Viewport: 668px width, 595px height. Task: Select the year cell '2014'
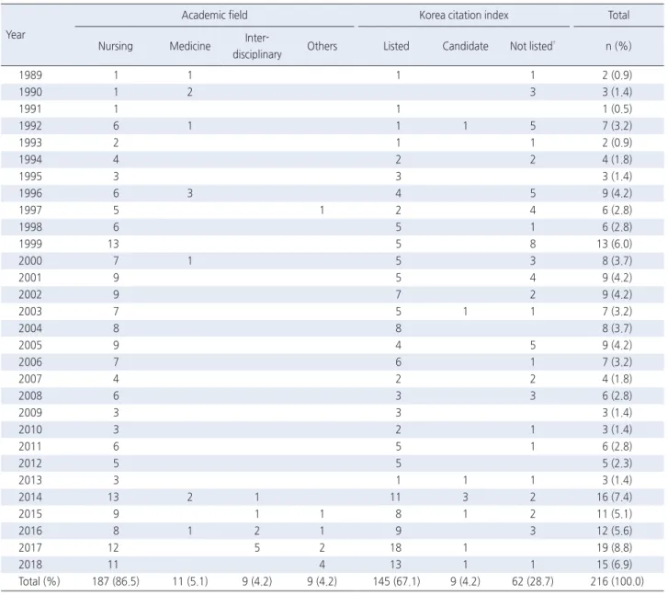[30, 497]
